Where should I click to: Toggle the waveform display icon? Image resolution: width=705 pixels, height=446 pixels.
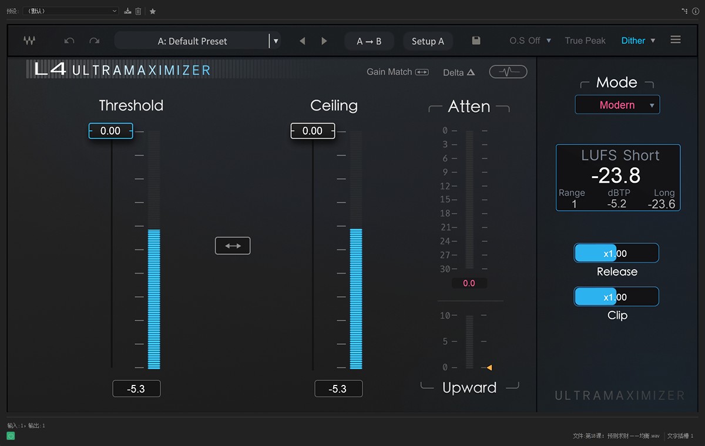coord(508,72)
